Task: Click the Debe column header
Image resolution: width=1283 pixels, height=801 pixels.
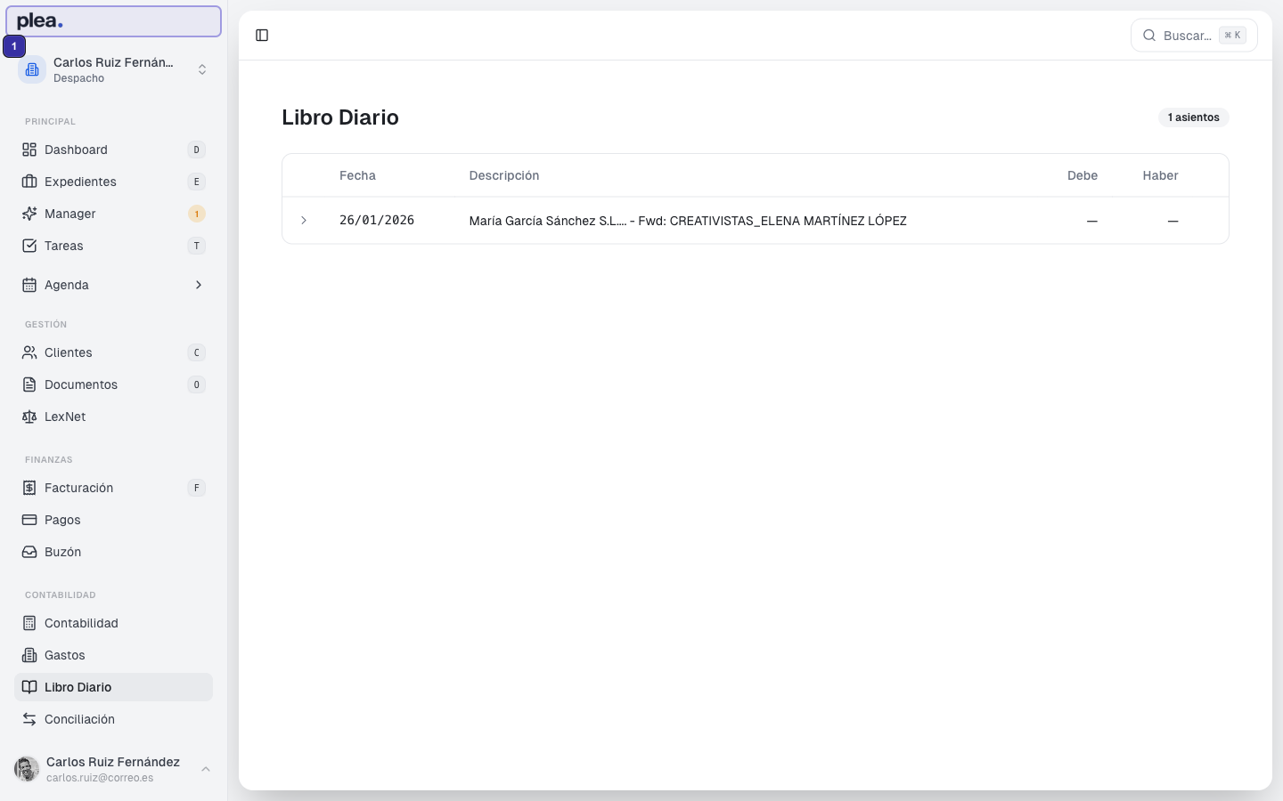Action: click(x=1083, y=175)
